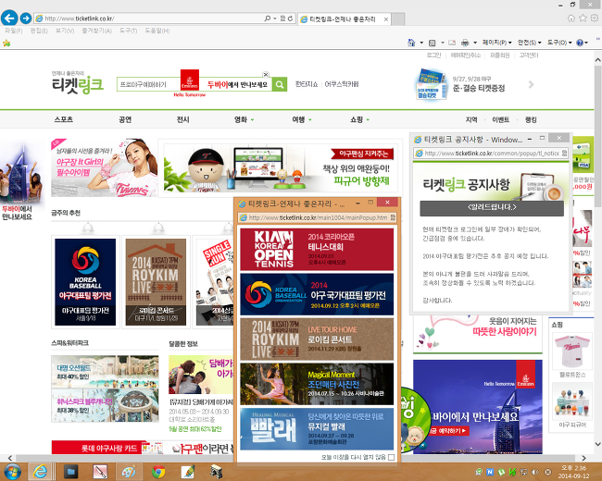Click the Home icon in command bar

pyautogui.click(x=411, y=43)
